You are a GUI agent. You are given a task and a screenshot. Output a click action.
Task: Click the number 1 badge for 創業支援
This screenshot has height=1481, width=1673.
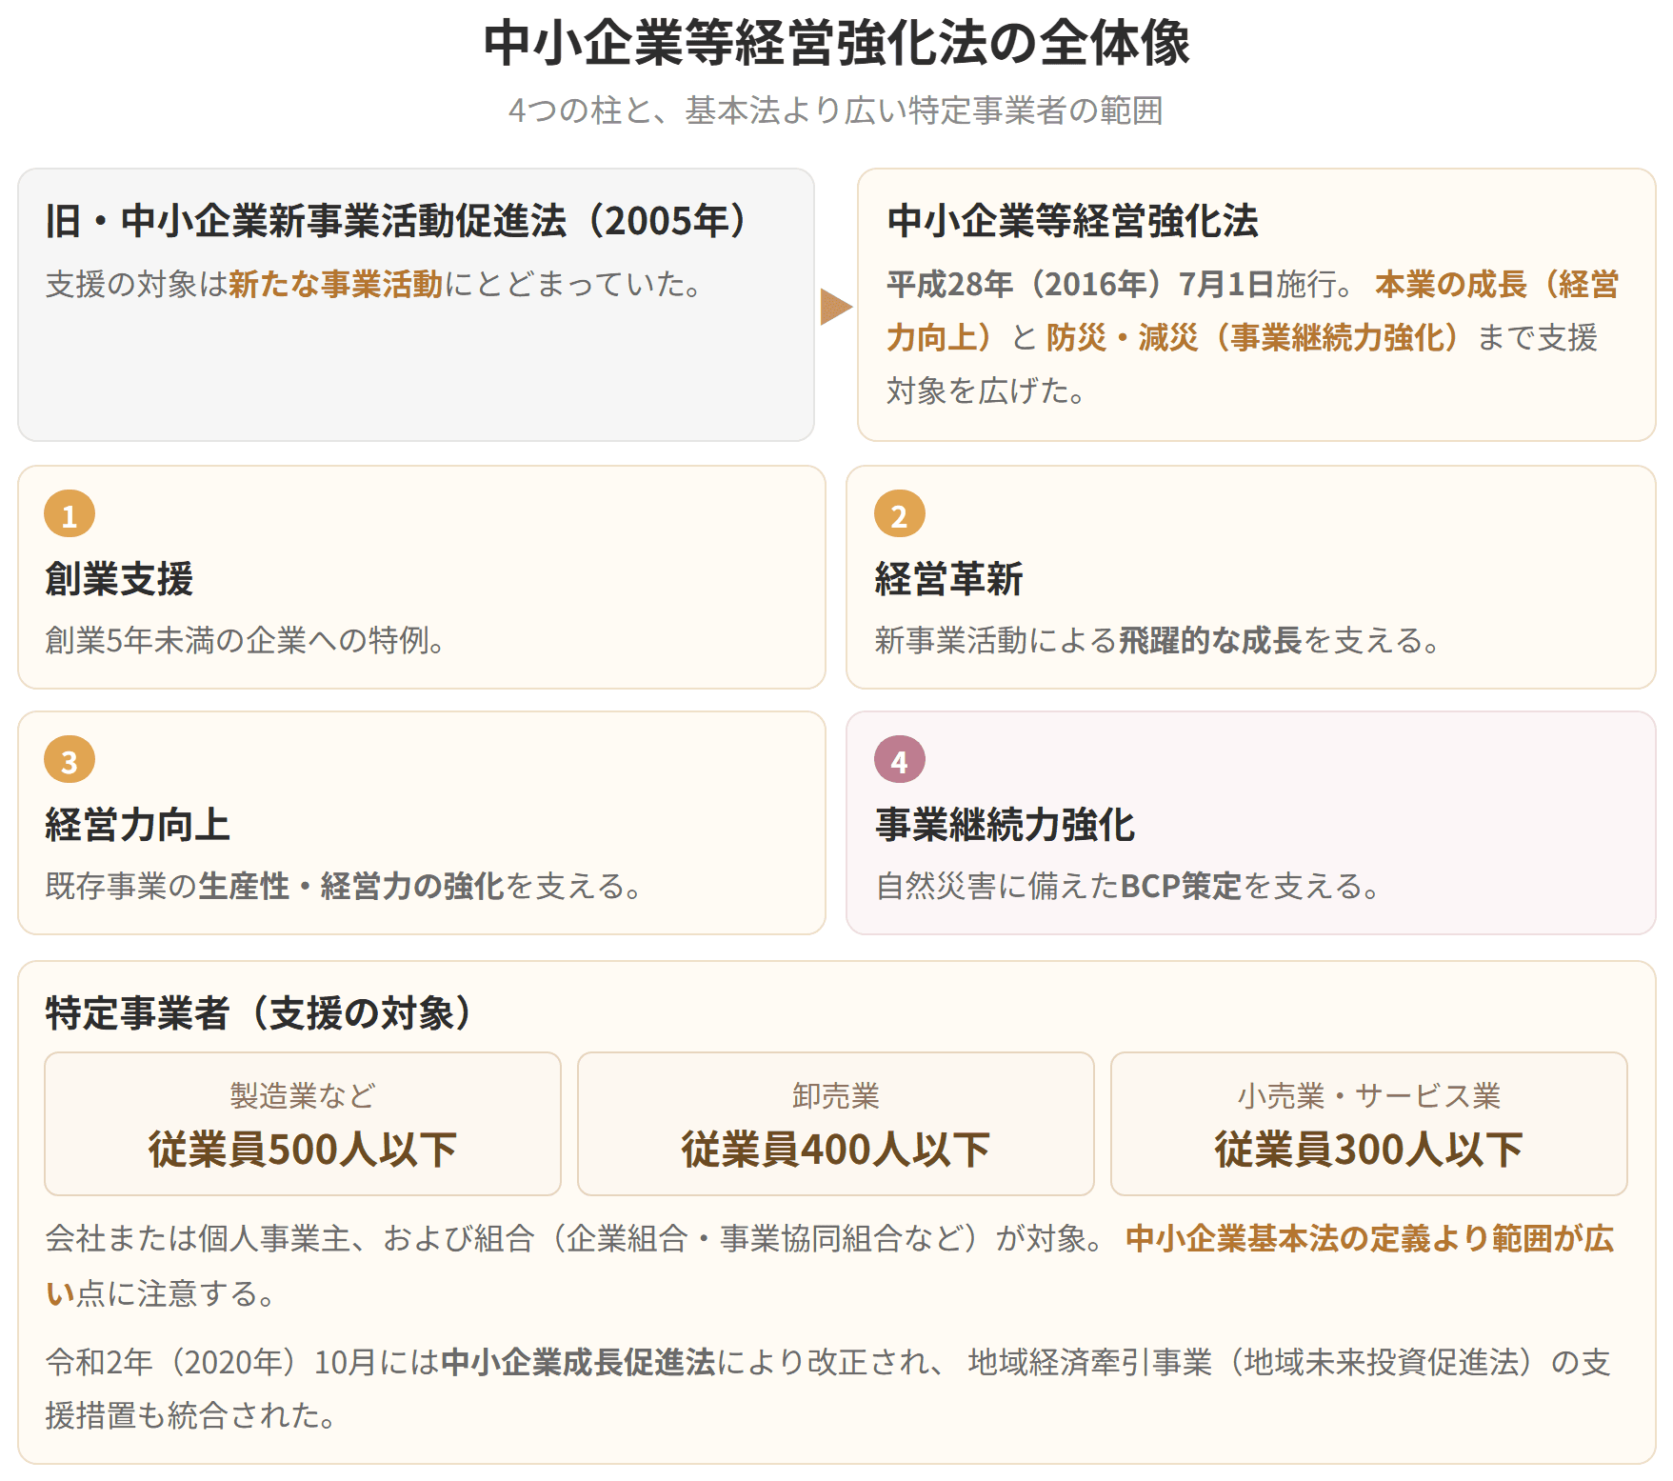coord(70,514)
